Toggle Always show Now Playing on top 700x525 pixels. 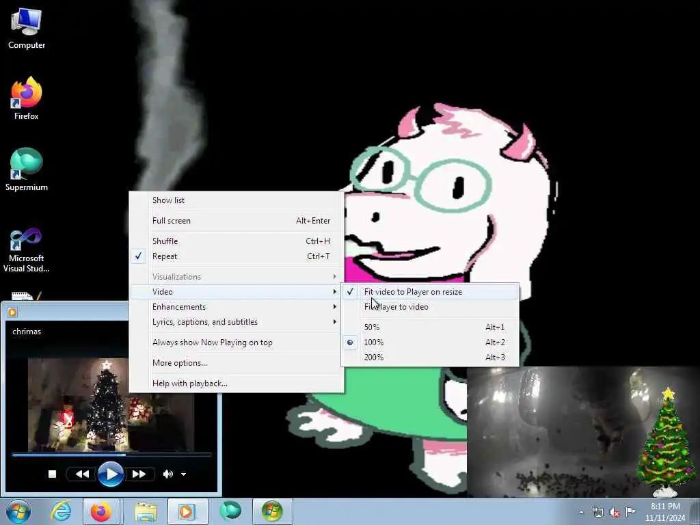(237, 342)
